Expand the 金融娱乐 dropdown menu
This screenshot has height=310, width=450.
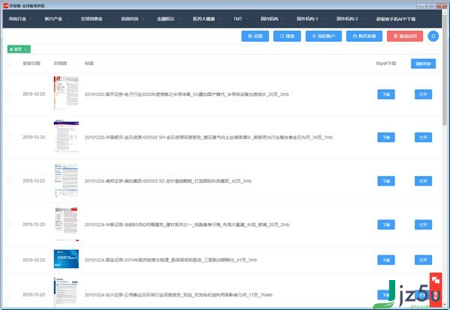169,19
